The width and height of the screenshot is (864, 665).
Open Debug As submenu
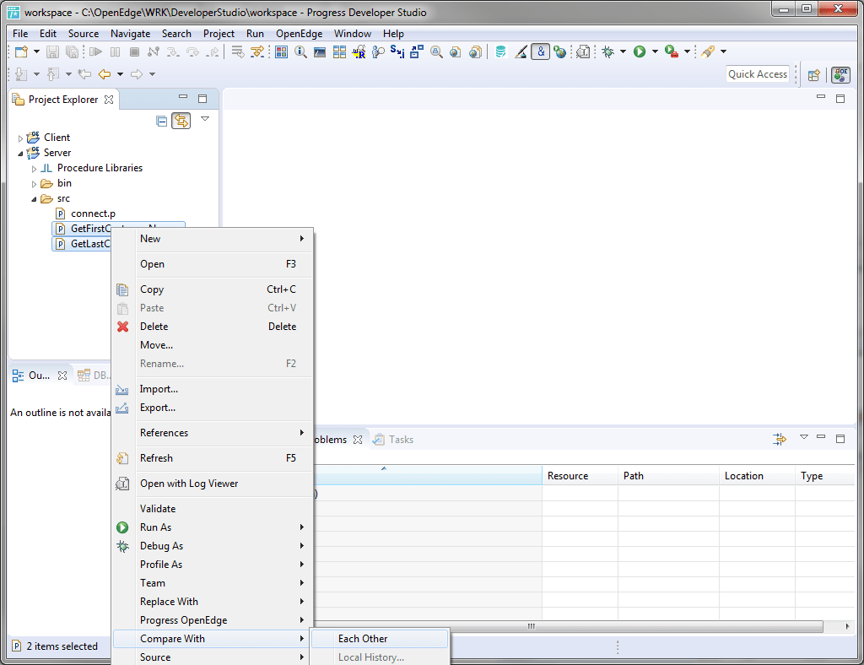[x=212, y=545]
